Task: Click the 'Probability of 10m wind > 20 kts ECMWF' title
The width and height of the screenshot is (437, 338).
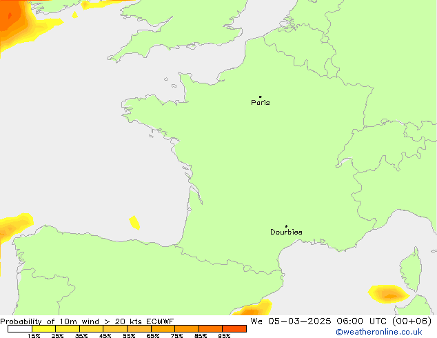Action: (x=87, y=321)
